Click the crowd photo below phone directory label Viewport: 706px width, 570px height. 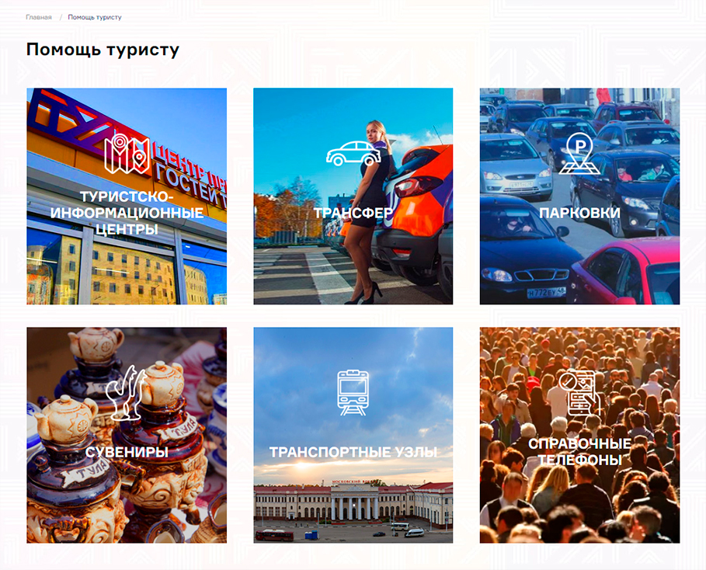tap(579, 504)
